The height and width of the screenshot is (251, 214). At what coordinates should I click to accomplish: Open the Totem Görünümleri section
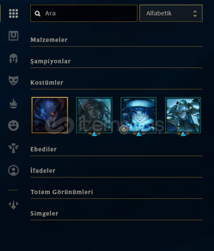click(x=116, y=192)
